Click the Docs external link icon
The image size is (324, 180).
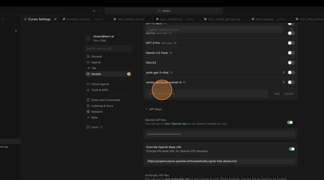click(x=101, y=127)
